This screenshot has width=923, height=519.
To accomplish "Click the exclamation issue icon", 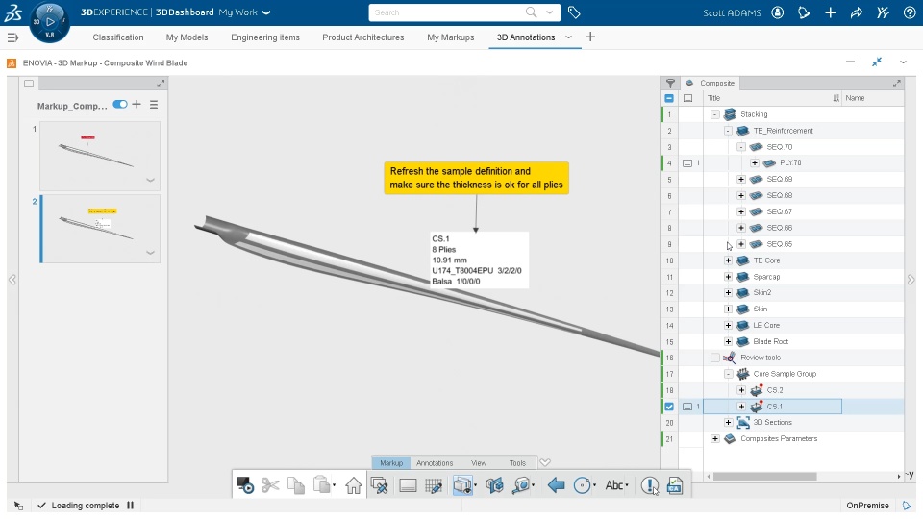I will click(x=649, y=485).
